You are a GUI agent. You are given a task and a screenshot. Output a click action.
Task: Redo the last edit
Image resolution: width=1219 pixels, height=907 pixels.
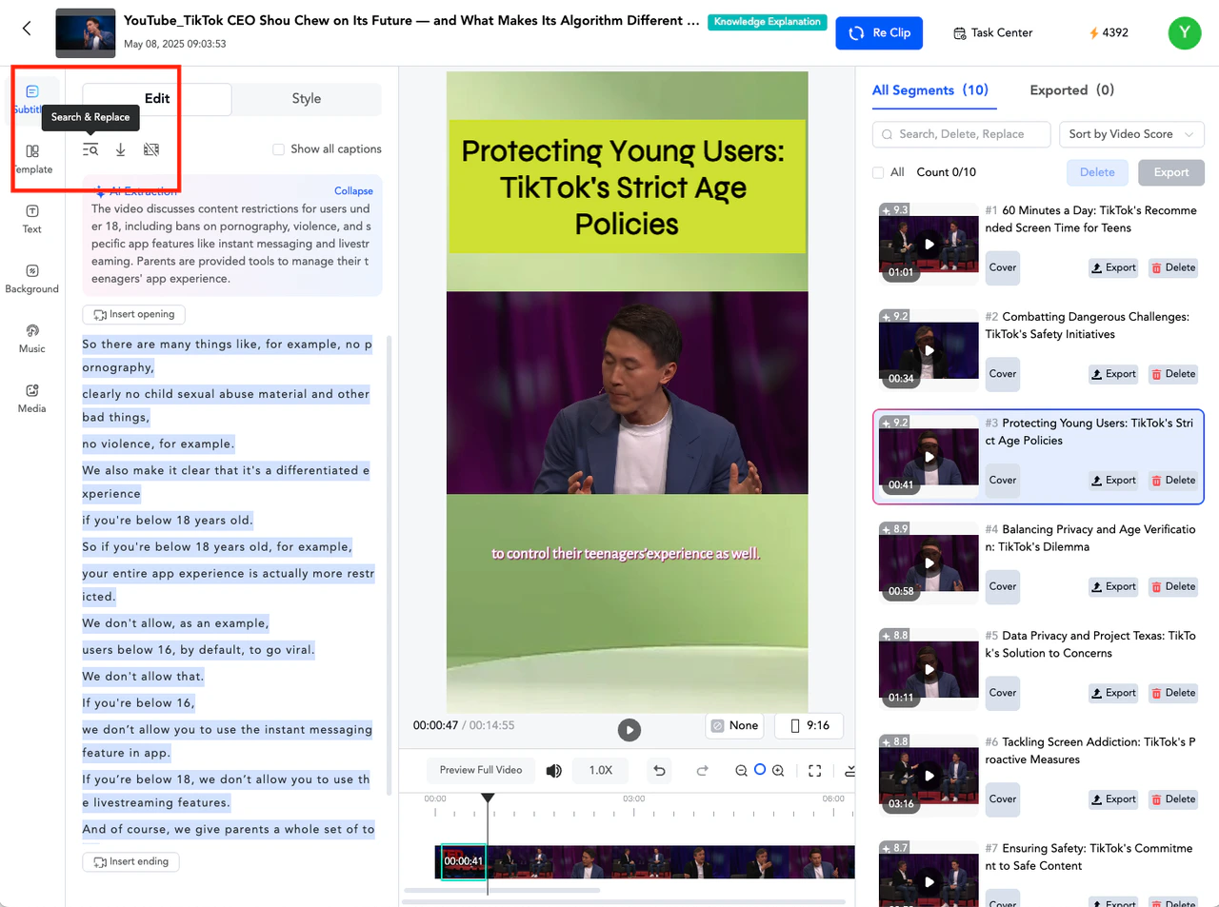pyautogui.click(x=702, y=771)
